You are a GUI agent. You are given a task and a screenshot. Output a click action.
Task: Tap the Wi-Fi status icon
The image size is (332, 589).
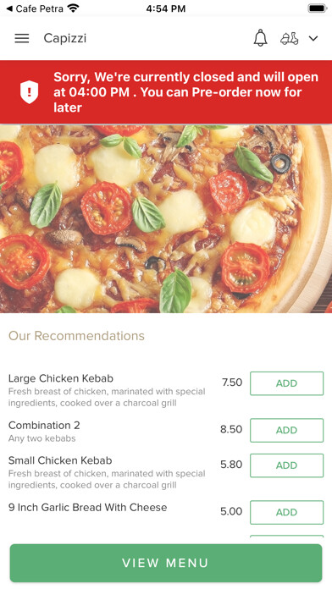click(73, 8)
